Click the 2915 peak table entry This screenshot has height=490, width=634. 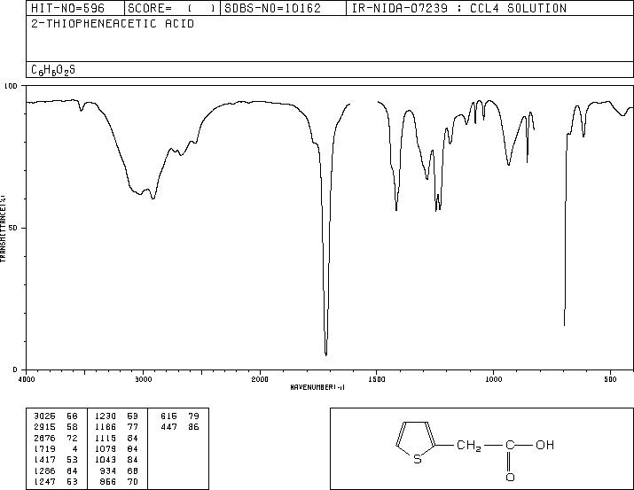coord(44,427)
